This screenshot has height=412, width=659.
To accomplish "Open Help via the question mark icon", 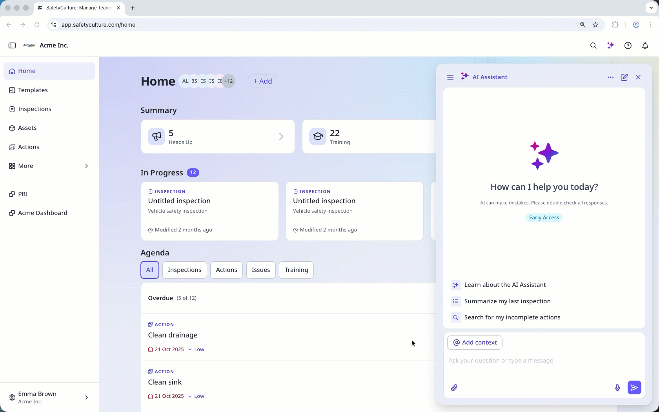I will pos(628,46).
